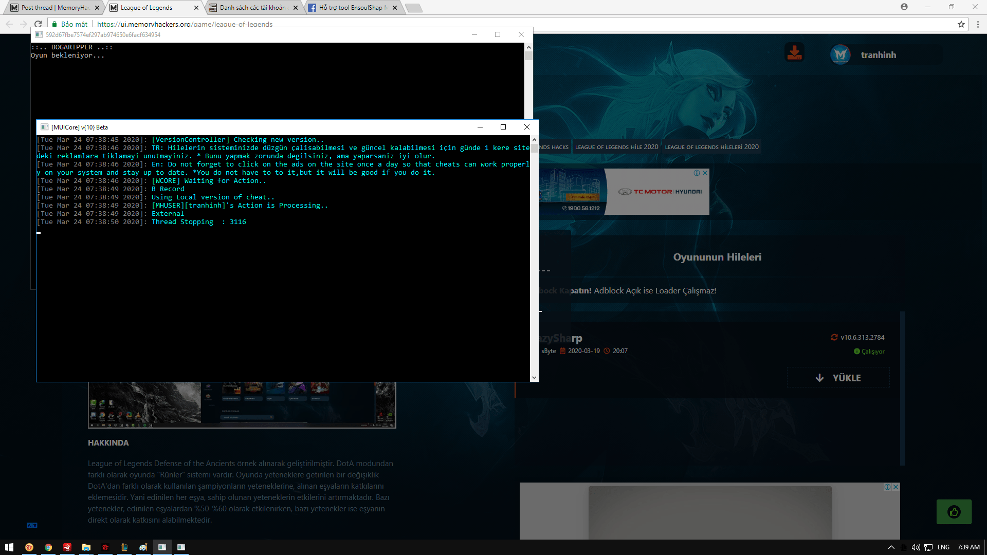
Task: Click the HAKKINDA heading
Action: pos(108,443)
